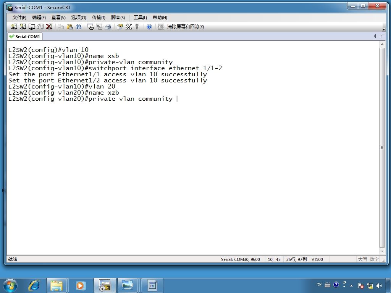Screen dimensions: 391x293
Task: Click 'VT100' emulation status entry
Action: [x=317, y=259]
